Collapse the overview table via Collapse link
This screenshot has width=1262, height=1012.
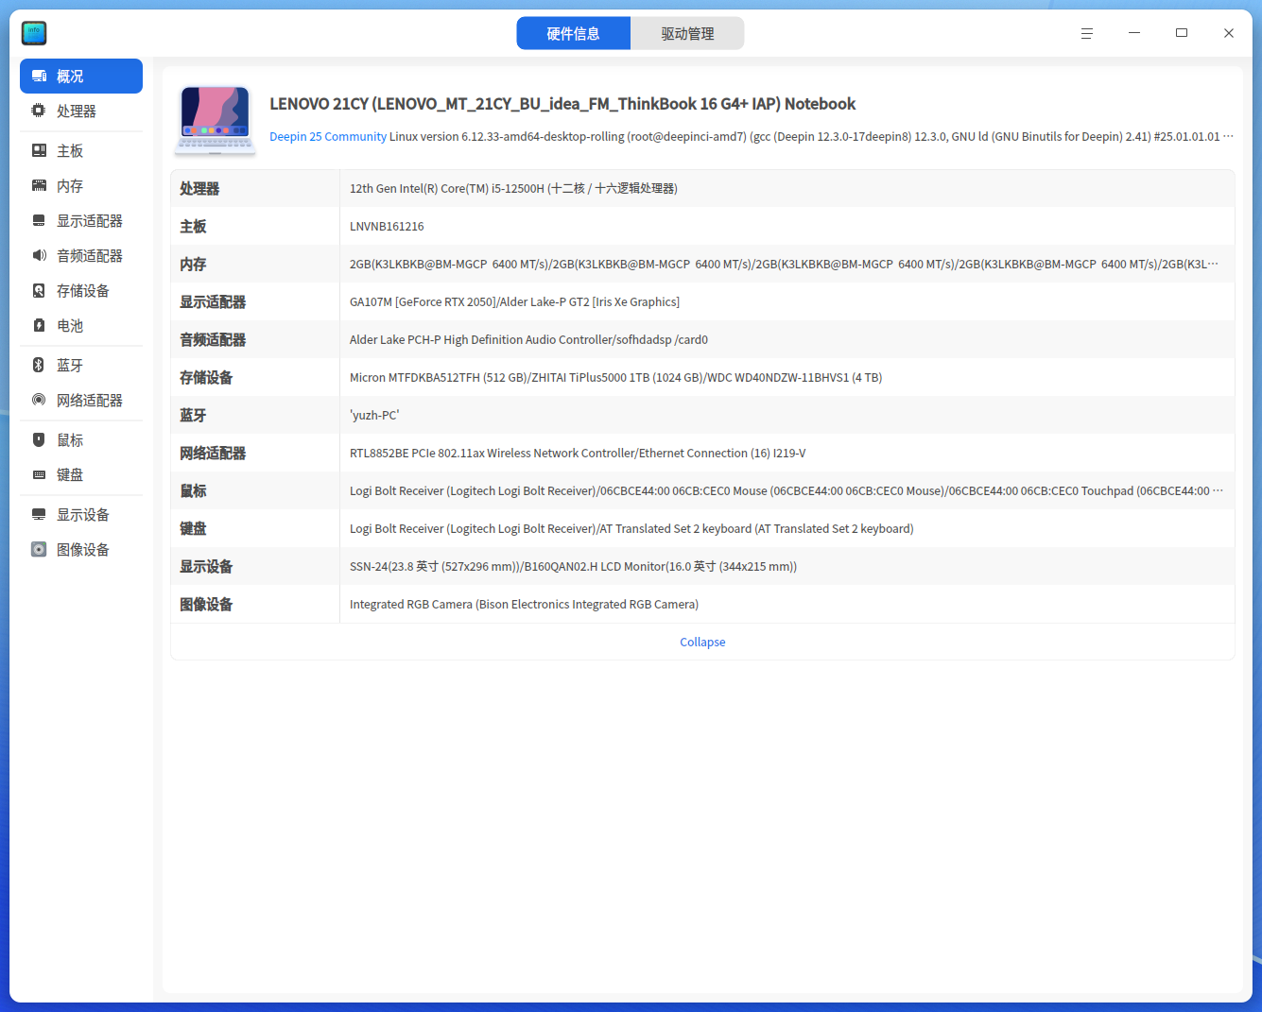(x=702, y=642)
